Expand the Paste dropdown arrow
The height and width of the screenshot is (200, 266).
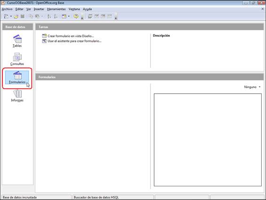tap(42, 16)
